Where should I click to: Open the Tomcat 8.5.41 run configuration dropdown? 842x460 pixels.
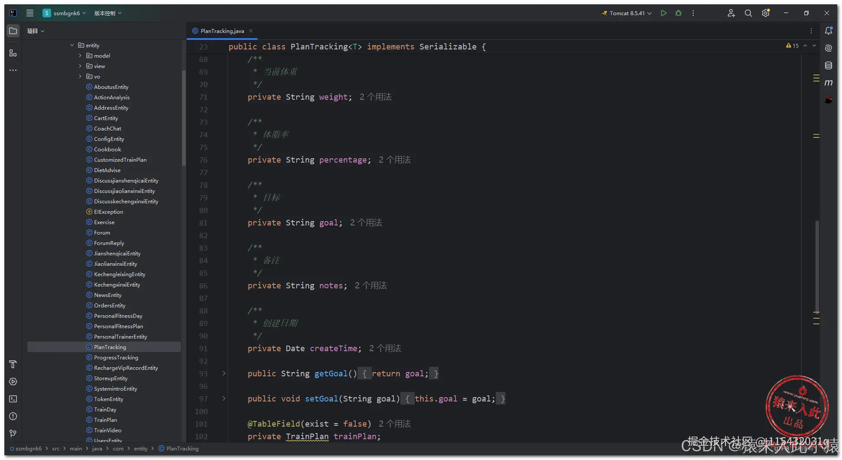point(626,13)
